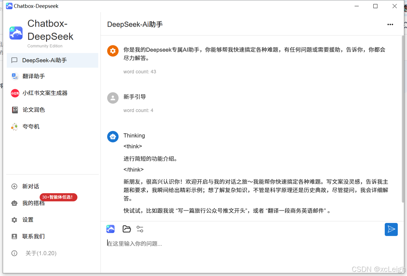
Task: Close the Chatbox-Deepseek window
Action: coord(395,6)
